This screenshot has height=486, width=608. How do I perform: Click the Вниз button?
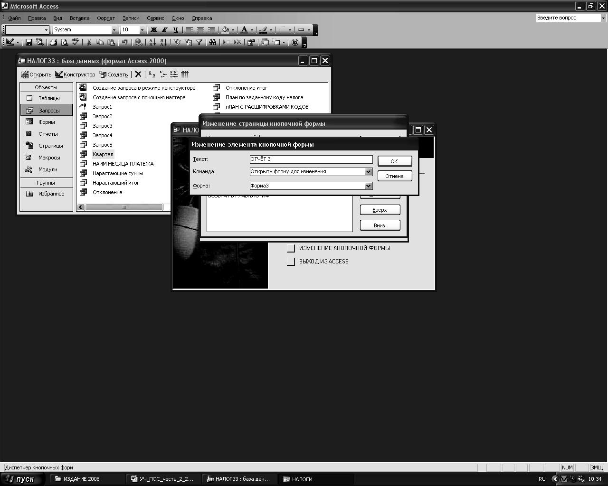[380, 225]
